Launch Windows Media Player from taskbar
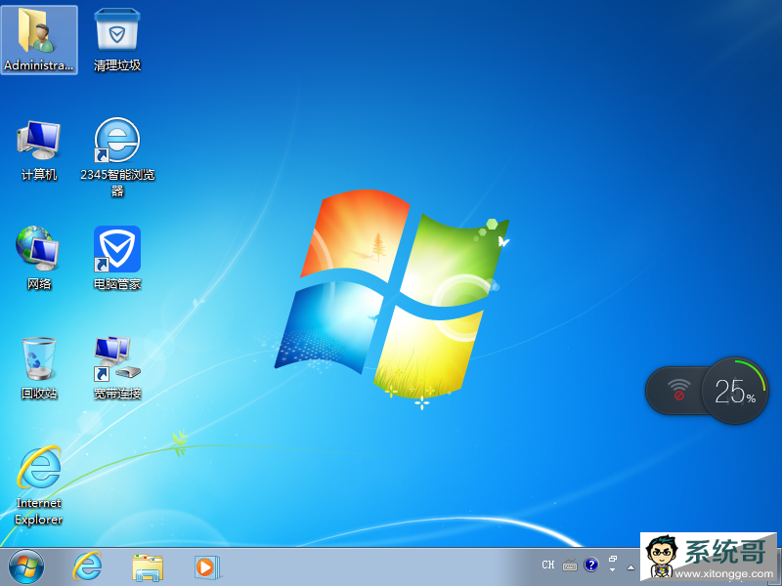 [206, 567]
